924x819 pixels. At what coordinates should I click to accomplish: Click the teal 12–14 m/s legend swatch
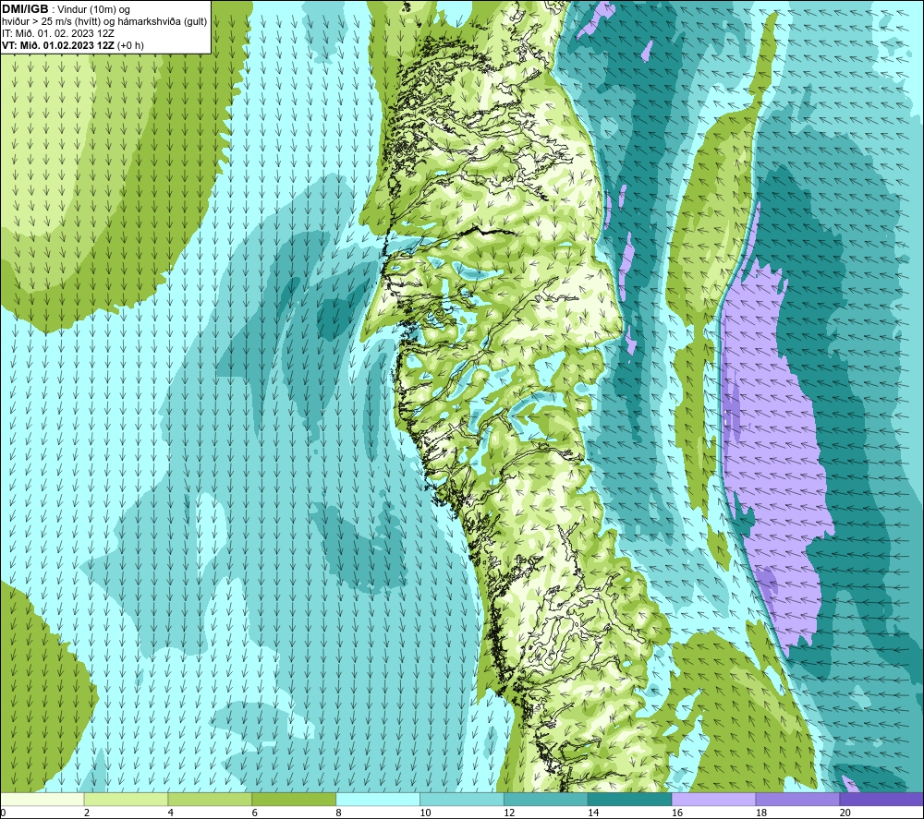point(546,799)
